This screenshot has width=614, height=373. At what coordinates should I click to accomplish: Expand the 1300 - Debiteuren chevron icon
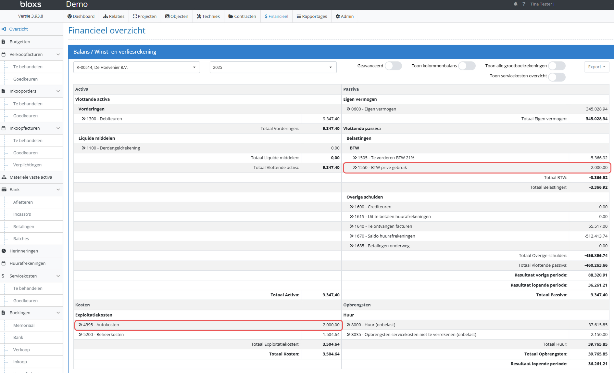(84, 119)
